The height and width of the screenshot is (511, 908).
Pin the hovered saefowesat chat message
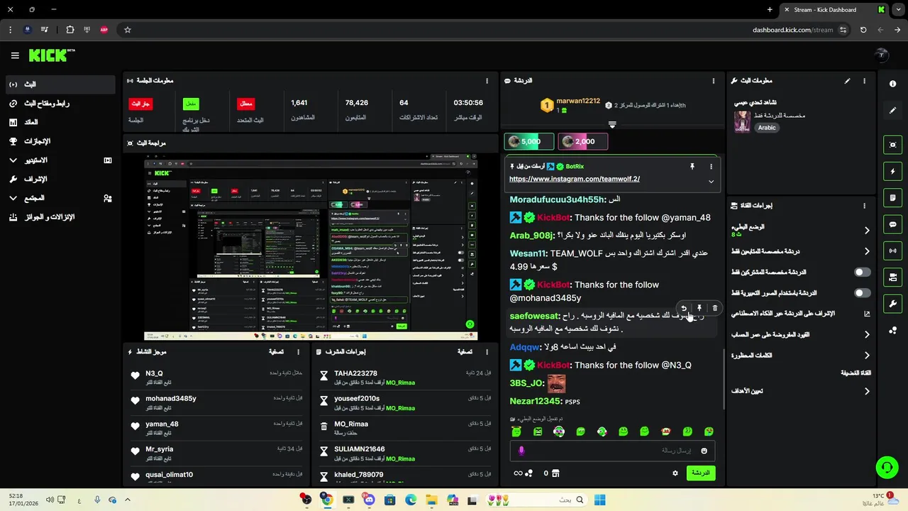click(699, 308)
